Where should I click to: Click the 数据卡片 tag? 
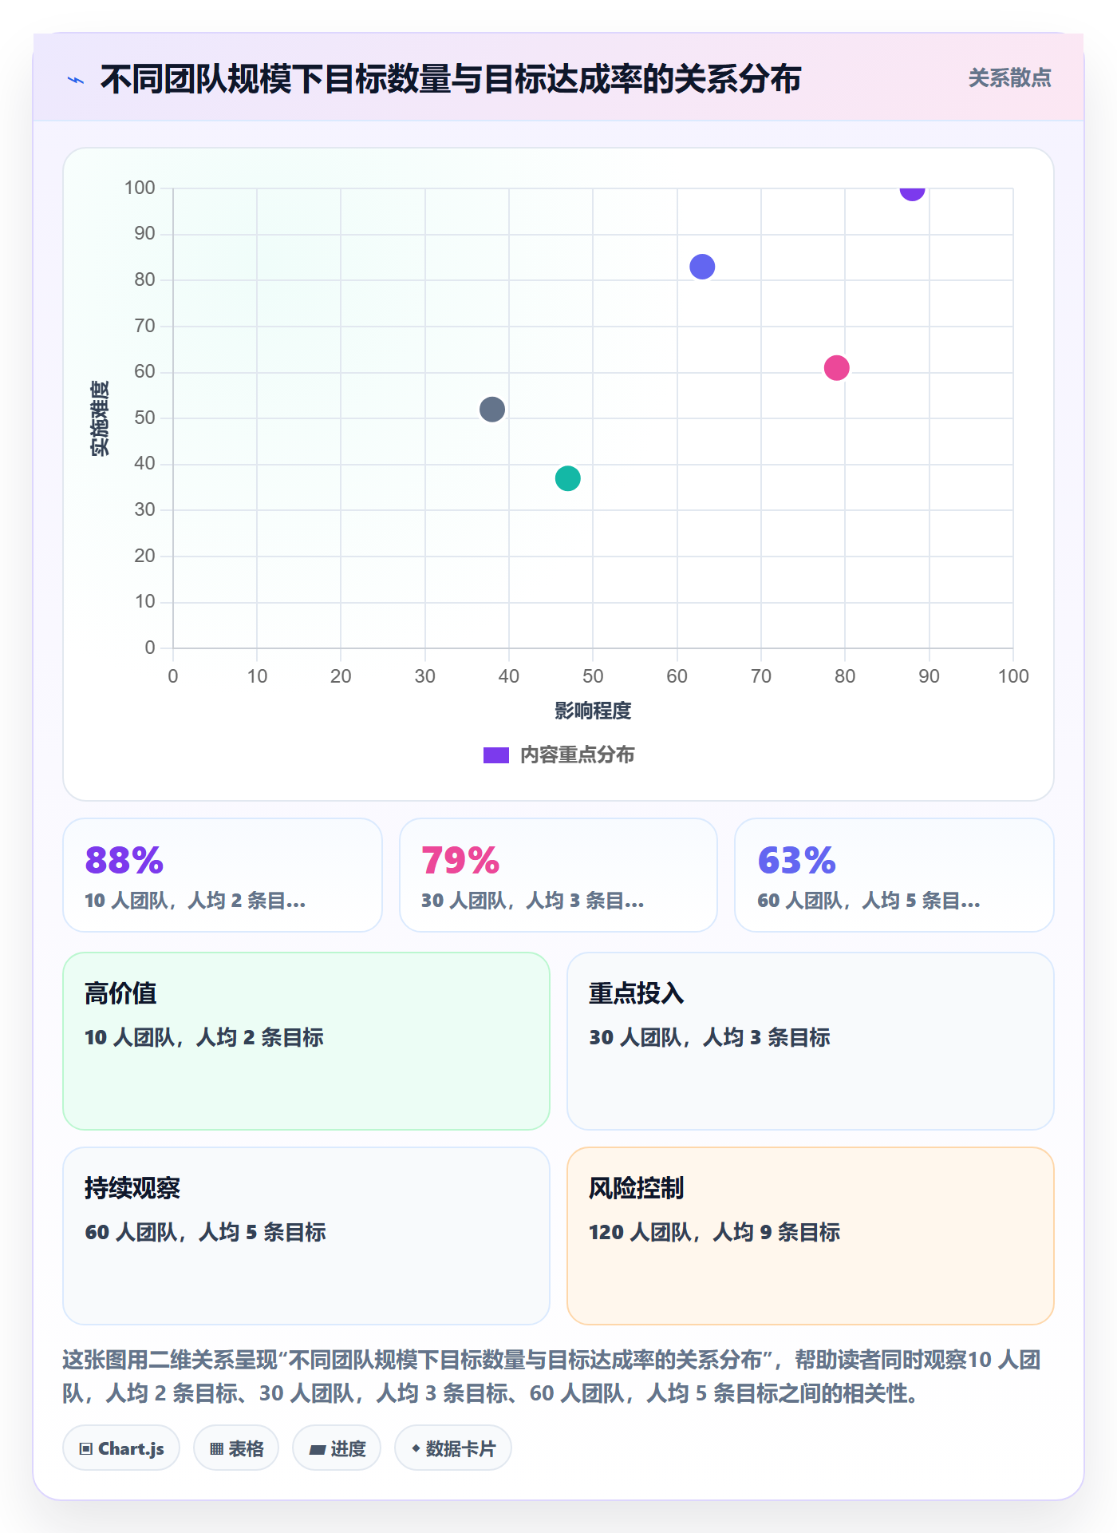(453, 1448)
